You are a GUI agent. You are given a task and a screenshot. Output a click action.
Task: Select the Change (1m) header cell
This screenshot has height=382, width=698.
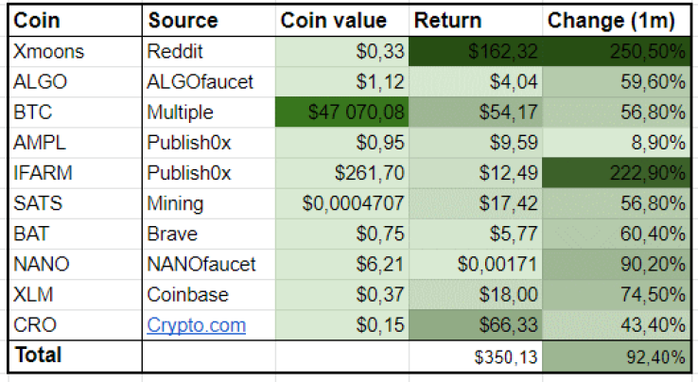(x=617, y=21)
